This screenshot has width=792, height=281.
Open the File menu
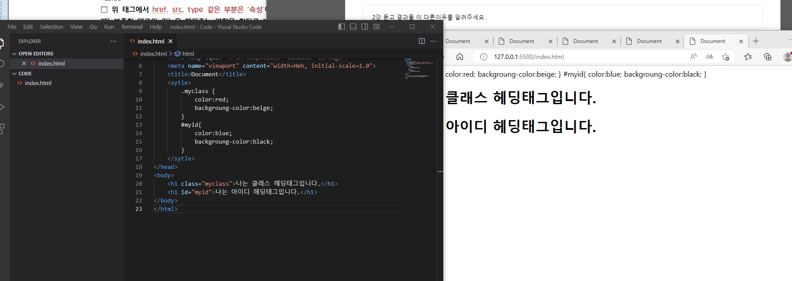click(12, 27)
